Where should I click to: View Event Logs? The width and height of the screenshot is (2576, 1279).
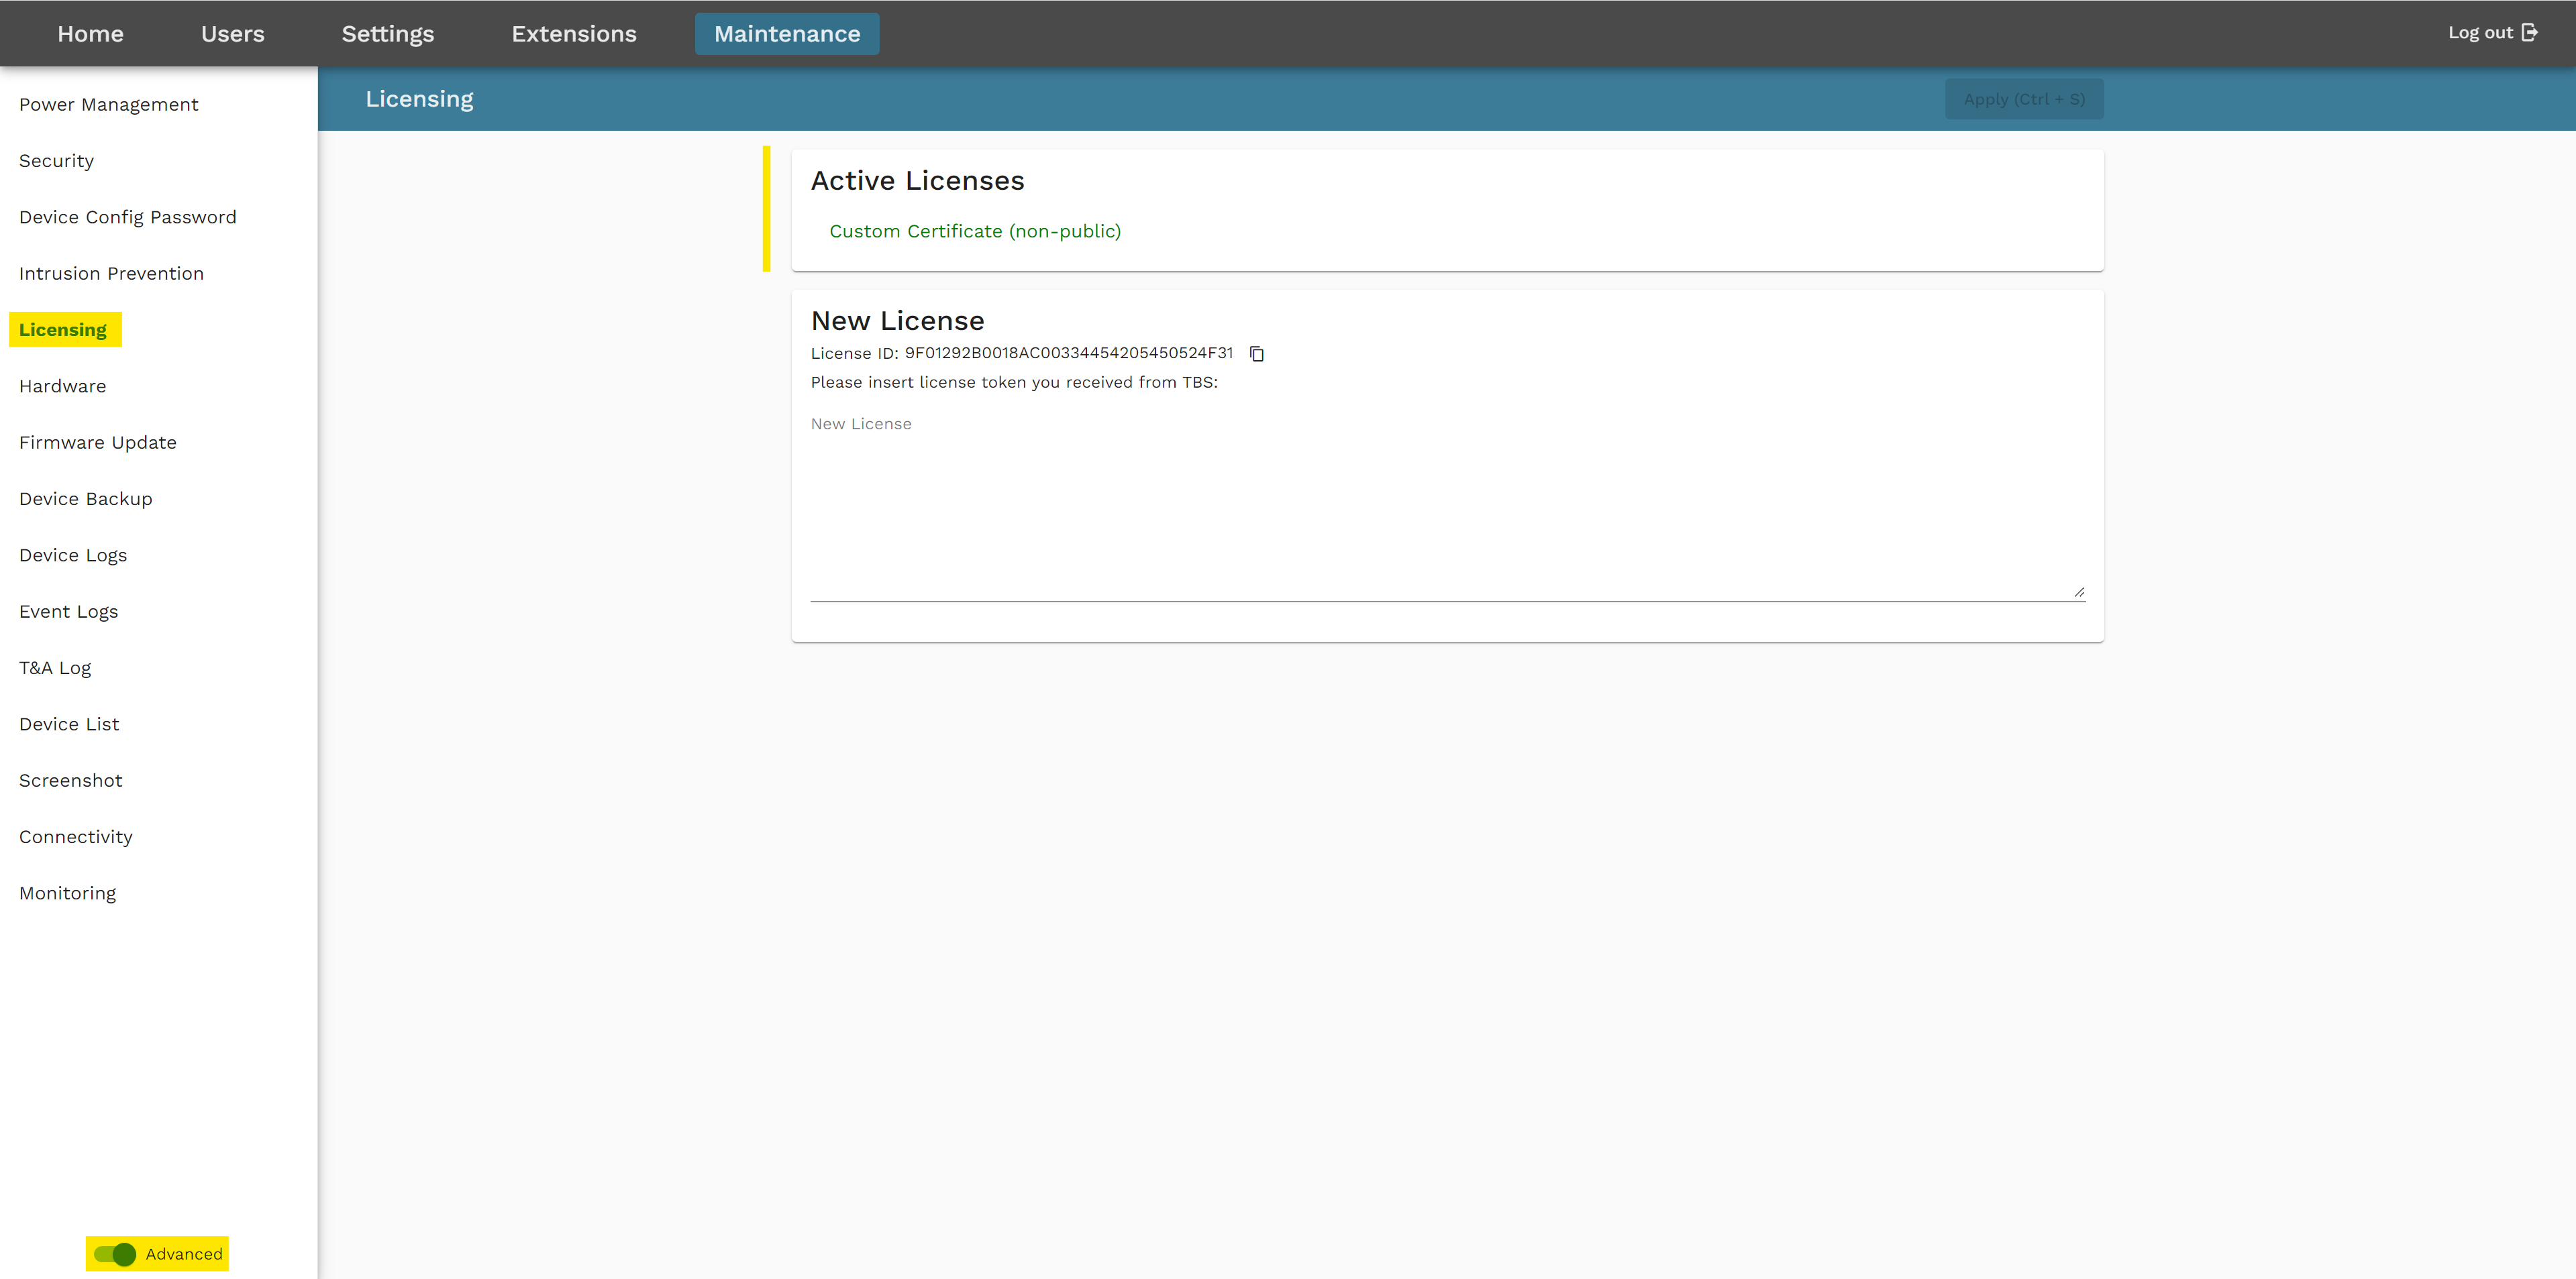(69, 612)
